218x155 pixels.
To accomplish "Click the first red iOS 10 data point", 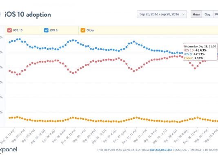I will click(x=10, y=71).
